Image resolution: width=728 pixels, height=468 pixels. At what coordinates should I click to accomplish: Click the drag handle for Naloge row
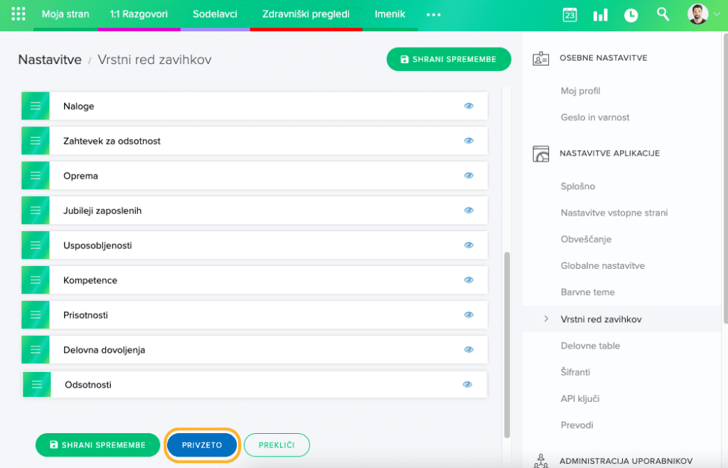36,106
